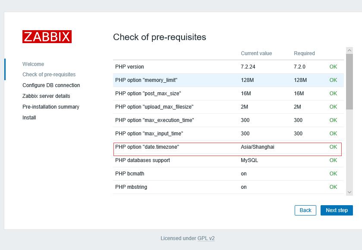
Task: Click the OK status next to PHP bcmath
Action: pos(333,173)
